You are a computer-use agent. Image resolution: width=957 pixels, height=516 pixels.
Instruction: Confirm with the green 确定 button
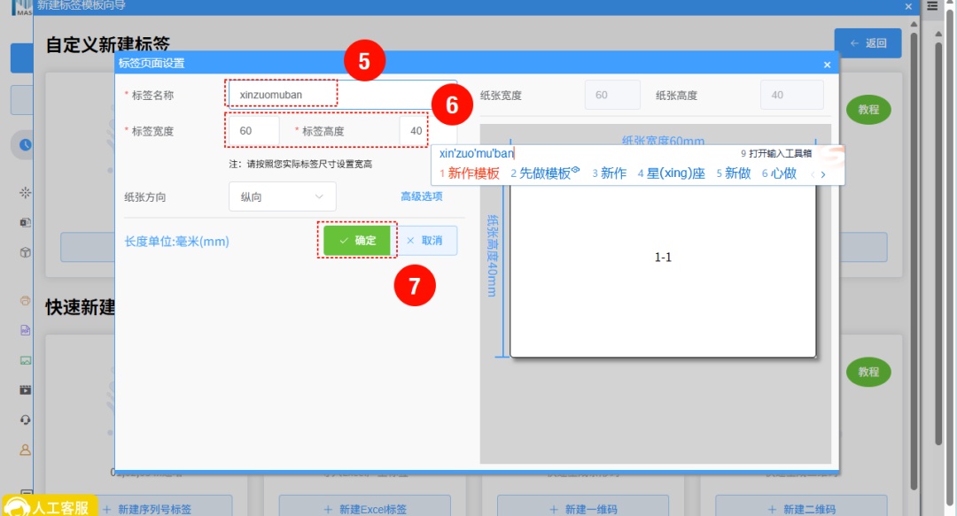point(357,241)
